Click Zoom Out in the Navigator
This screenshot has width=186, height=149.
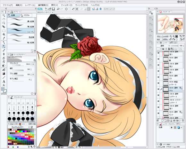point(171,36)
